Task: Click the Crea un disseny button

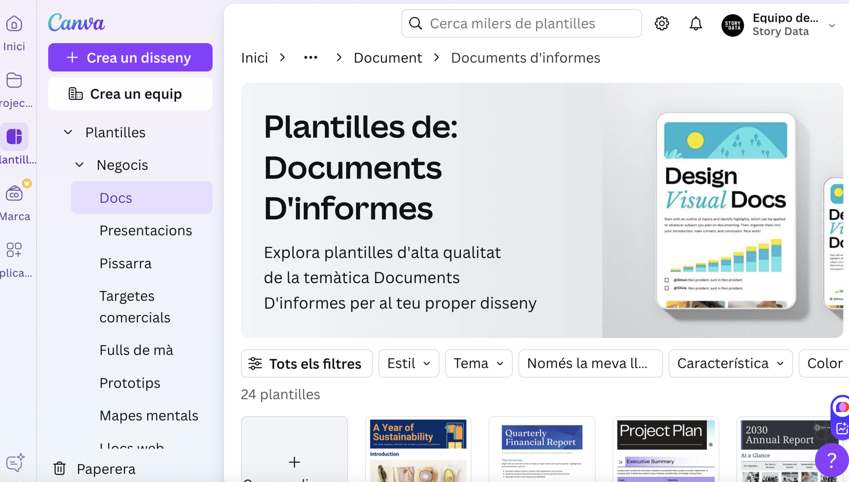Action: pos(130,57)
